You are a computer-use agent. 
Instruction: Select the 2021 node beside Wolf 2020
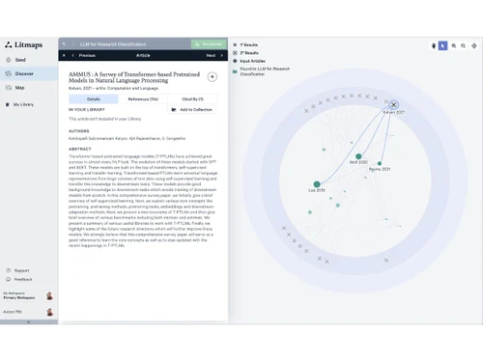click(380, 163)
